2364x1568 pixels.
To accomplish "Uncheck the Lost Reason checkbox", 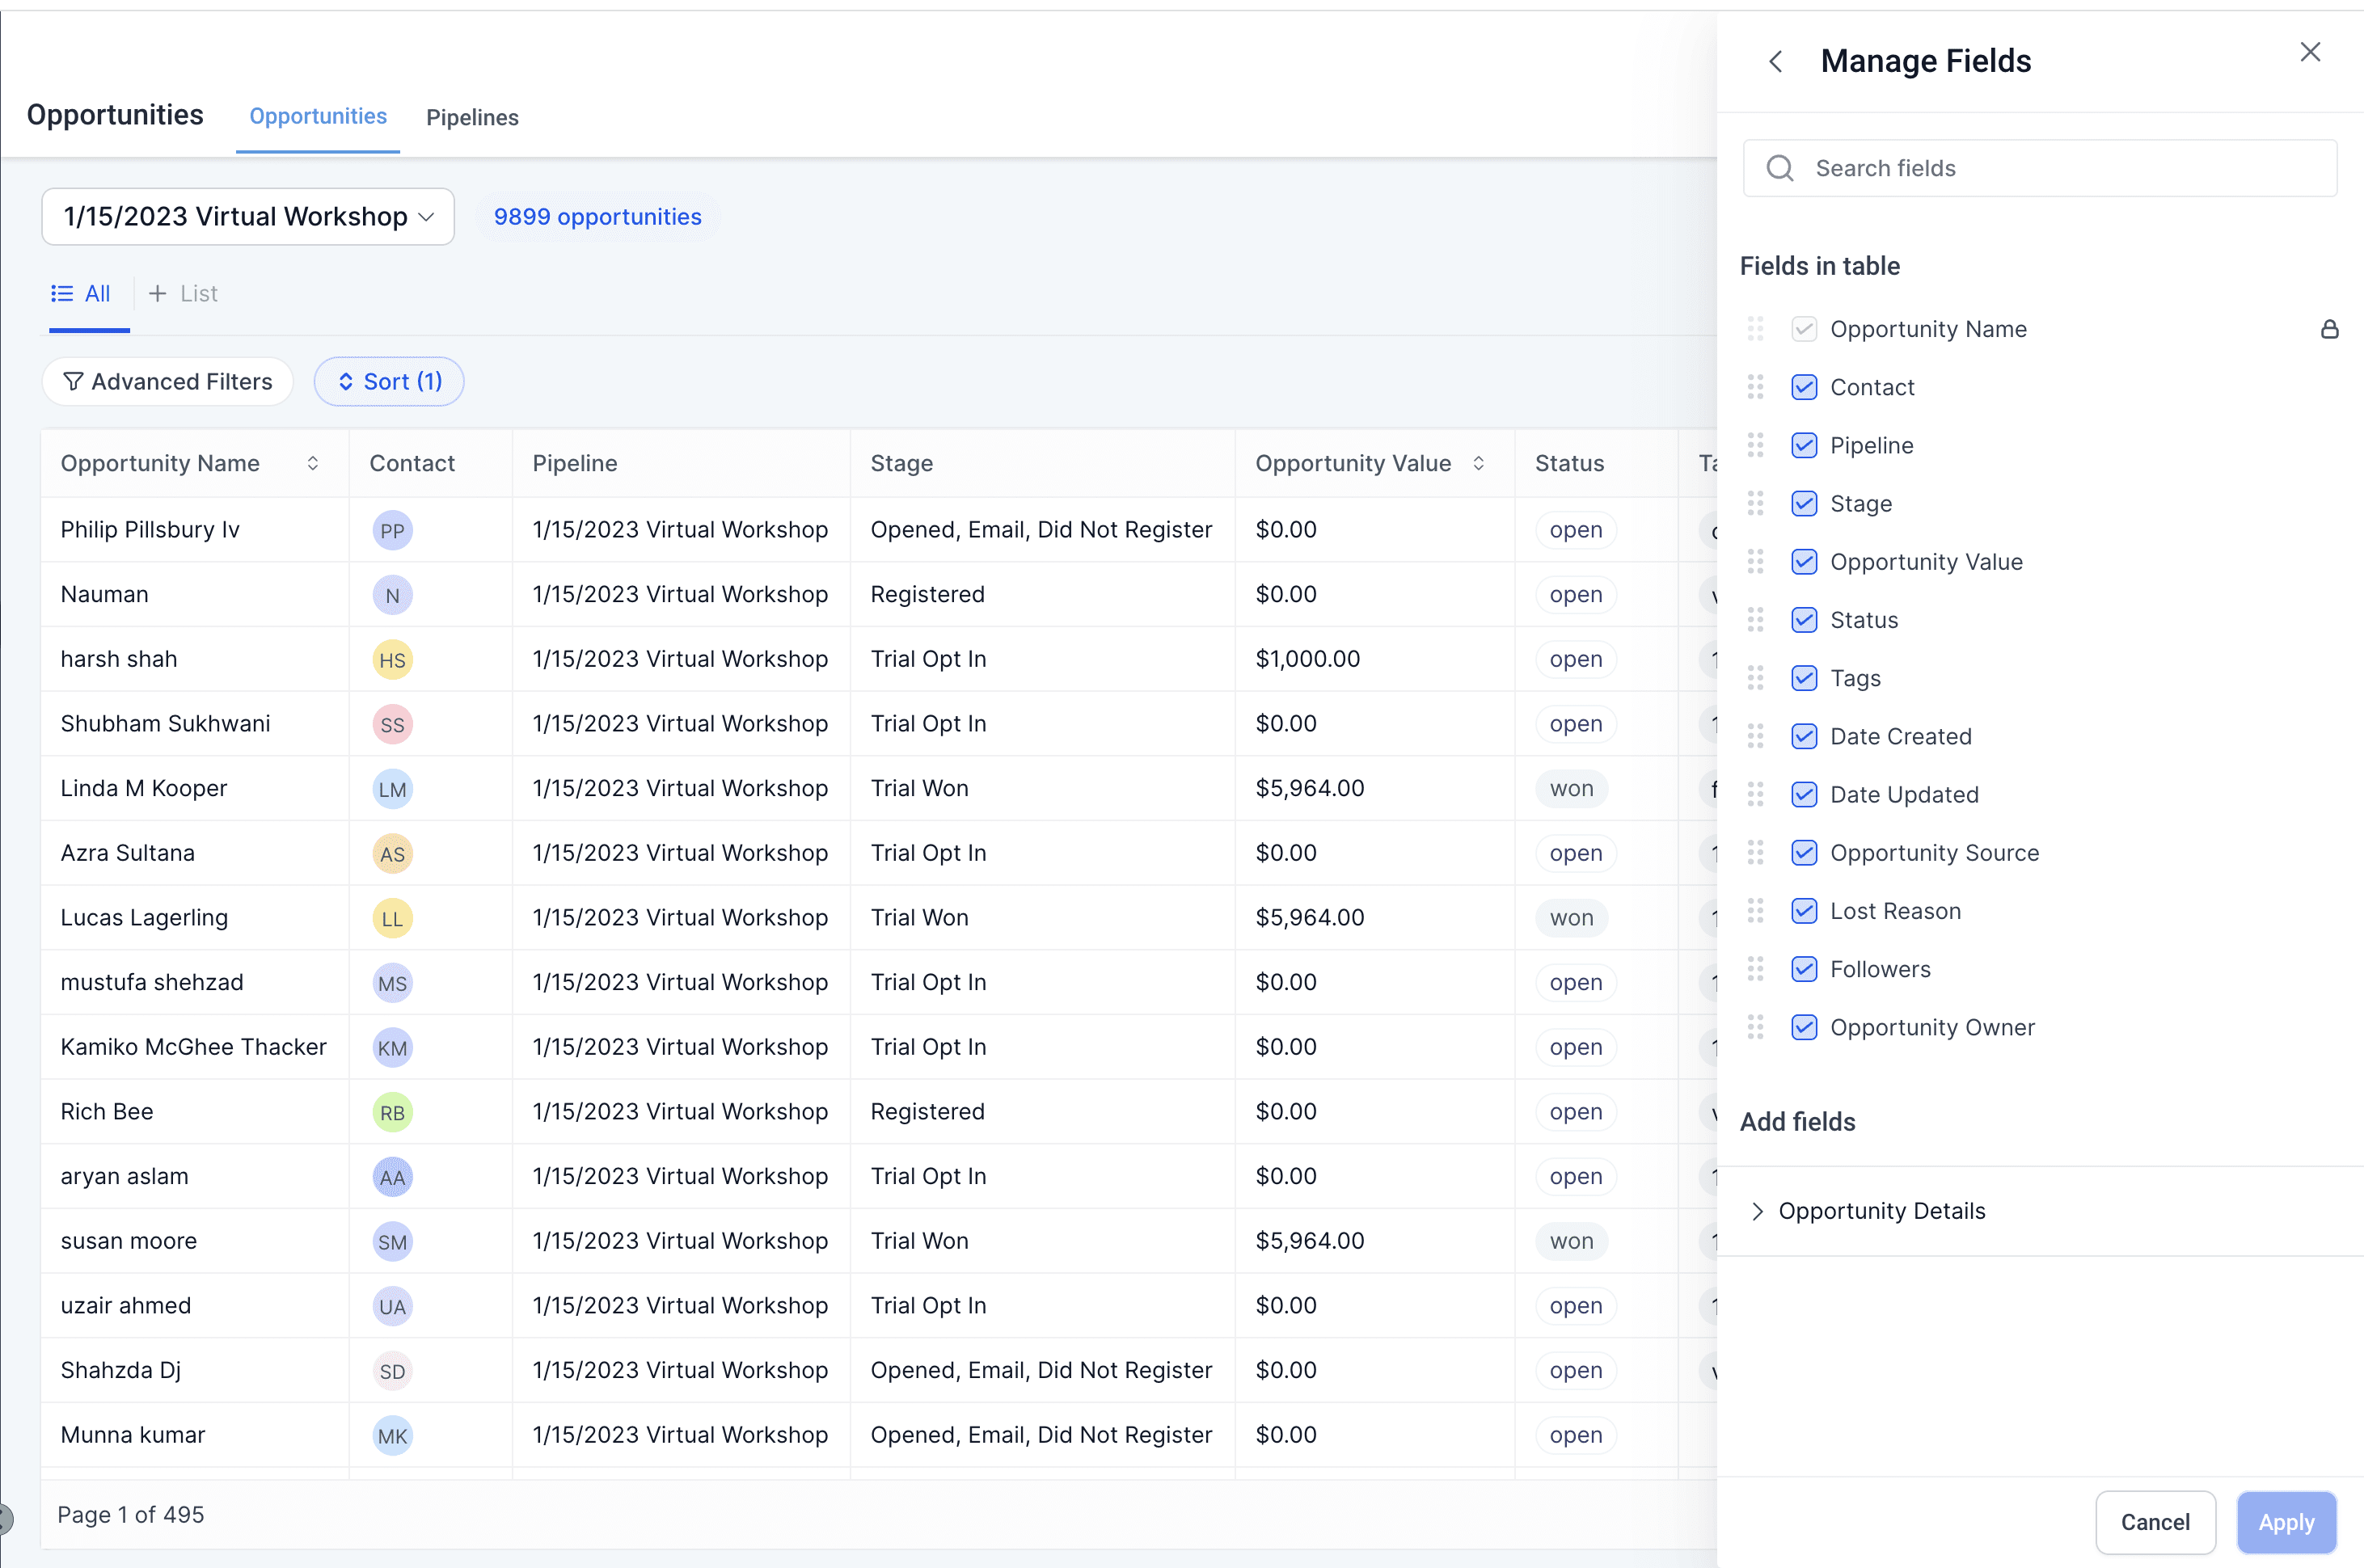I will pyautogui.click(x=1804, y=910).
